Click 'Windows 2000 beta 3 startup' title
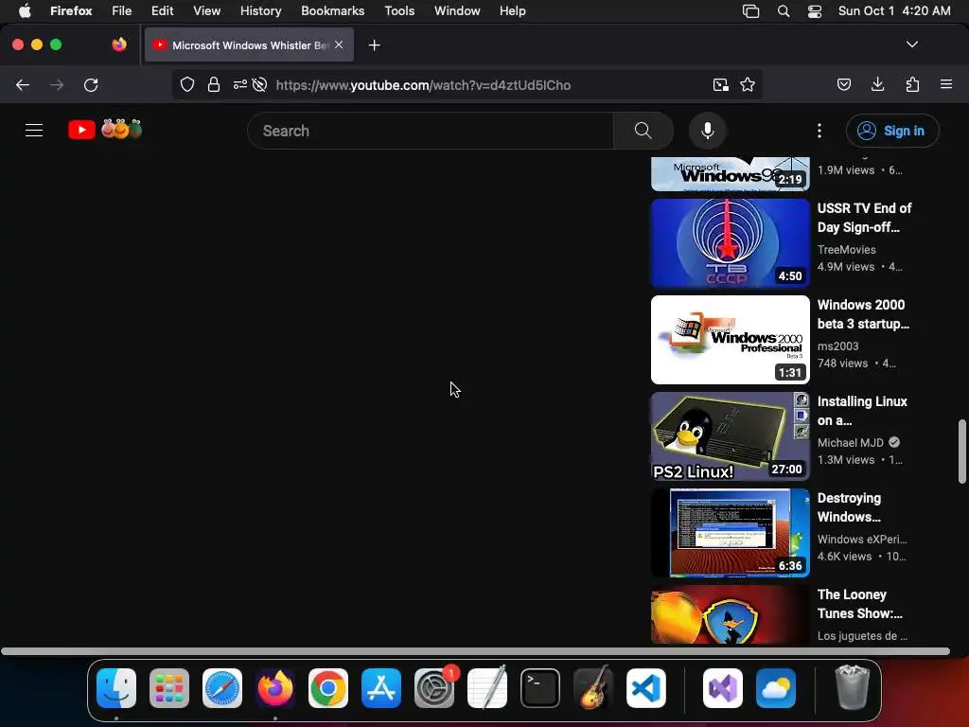This screenshot has height=727, width=969. click(863, 314)
